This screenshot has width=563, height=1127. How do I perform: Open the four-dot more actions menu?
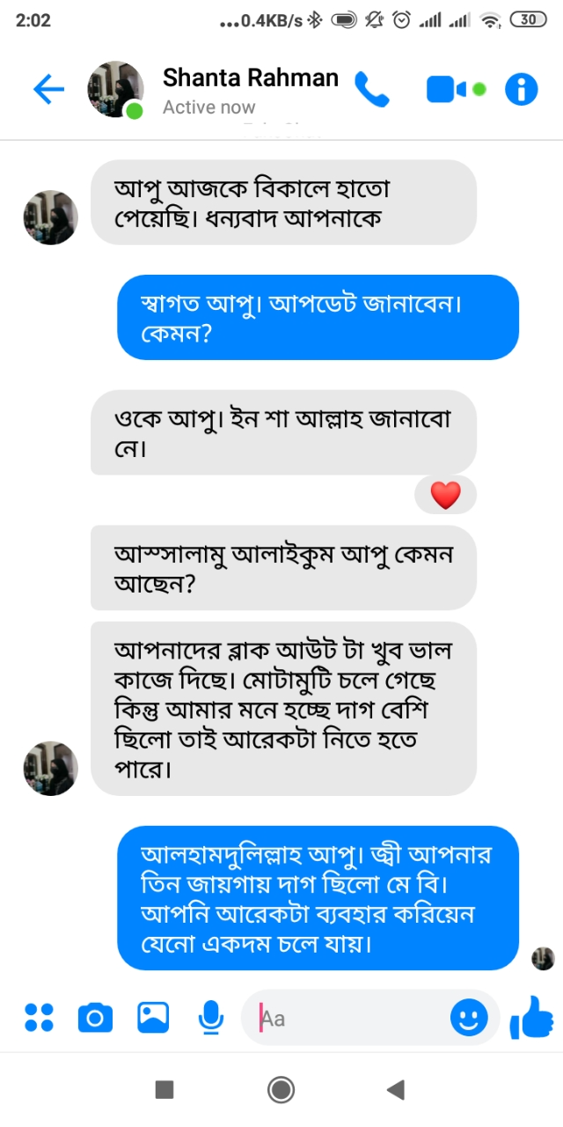point(39,1018)
